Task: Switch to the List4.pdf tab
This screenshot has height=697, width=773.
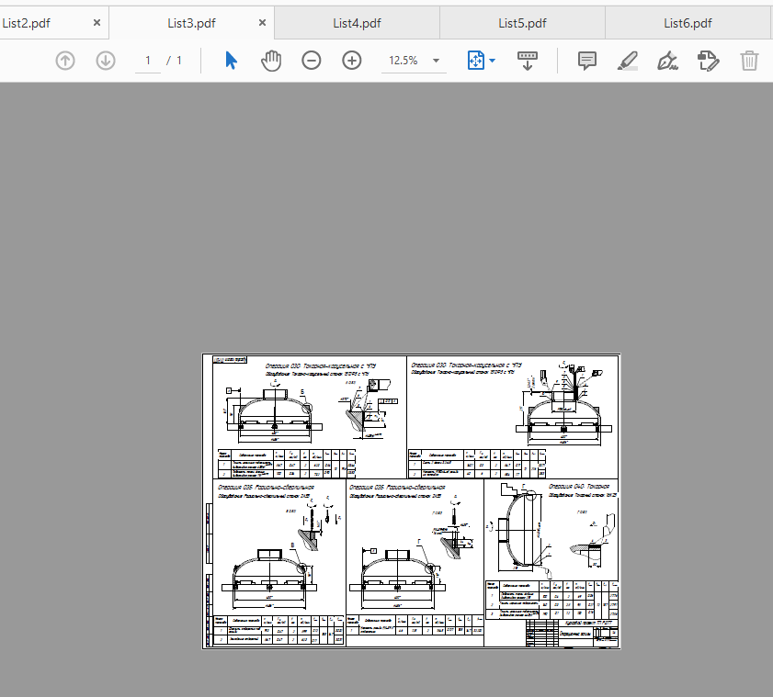Action: (x=357, y=23)
